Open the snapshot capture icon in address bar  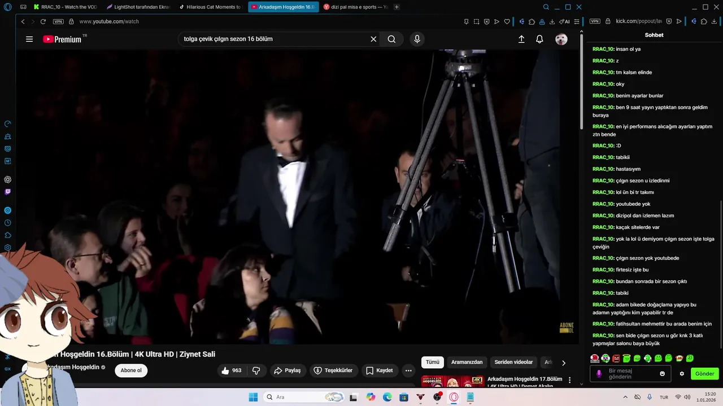point(476,21)
